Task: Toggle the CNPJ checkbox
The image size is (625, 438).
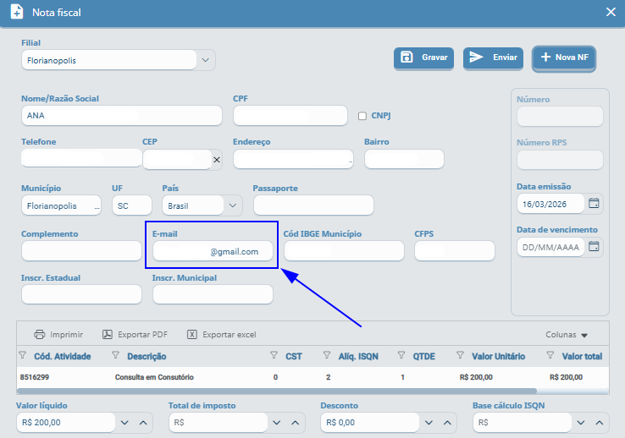Action: point(362,116)
